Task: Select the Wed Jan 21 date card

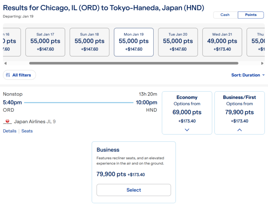Action: (x=222, y=42)
